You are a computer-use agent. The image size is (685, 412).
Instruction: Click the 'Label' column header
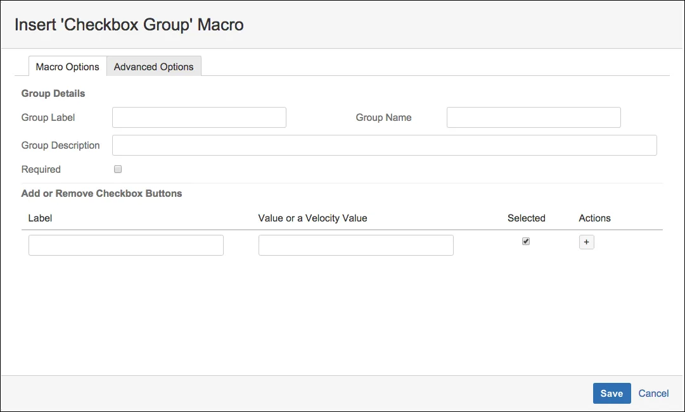point(40,218)
